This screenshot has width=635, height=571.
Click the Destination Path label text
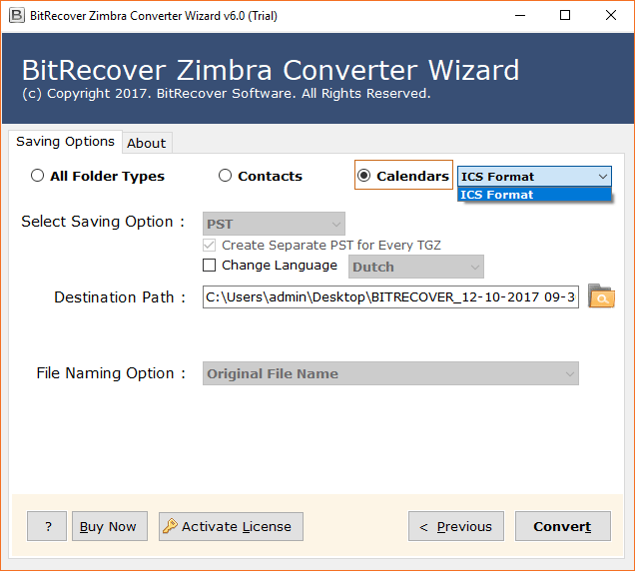(x=120, y=297)
